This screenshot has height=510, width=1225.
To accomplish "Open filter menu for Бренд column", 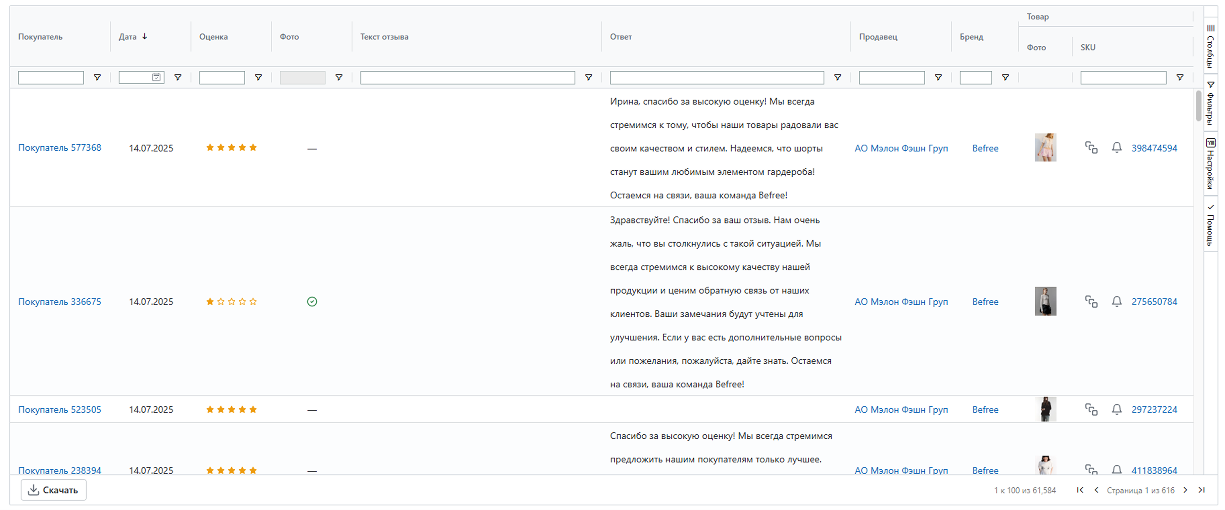I will pos(1005,77).
